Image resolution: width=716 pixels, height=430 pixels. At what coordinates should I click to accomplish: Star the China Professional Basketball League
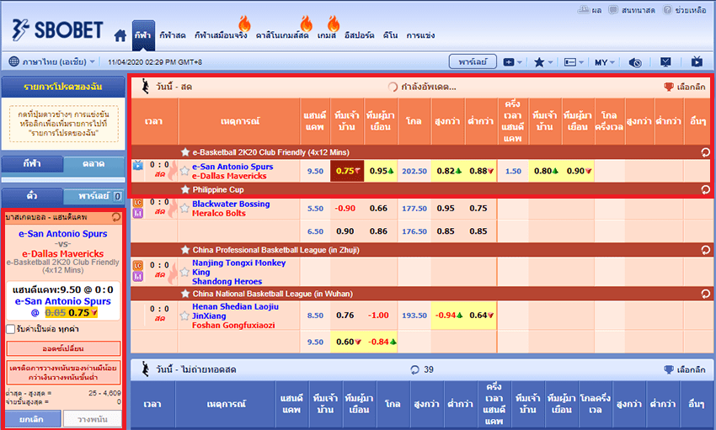click(185, 250)
